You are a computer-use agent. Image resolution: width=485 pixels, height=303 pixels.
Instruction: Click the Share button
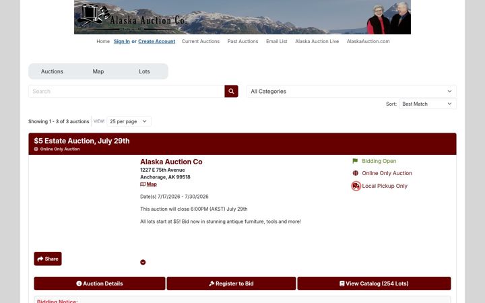point(48,259)
